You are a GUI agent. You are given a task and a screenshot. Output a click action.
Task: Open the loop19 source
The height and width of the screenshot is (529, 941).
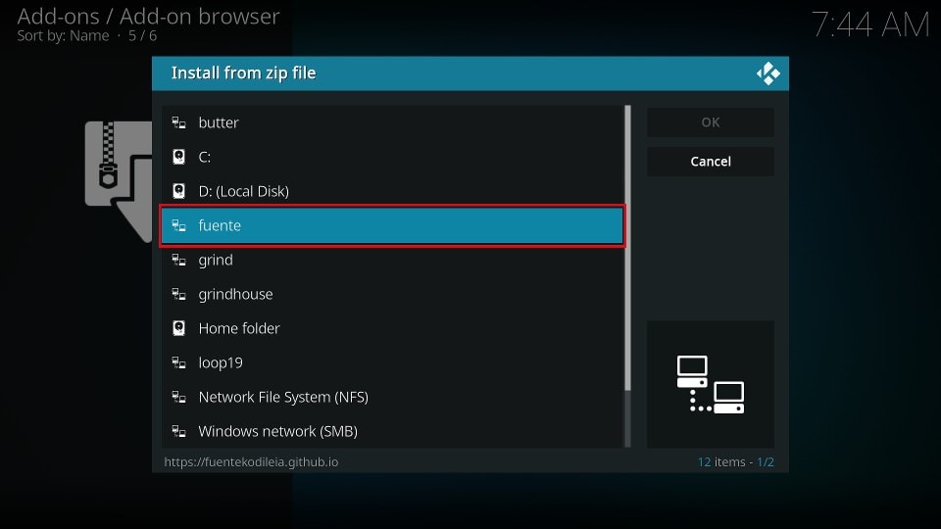pyautogui.click(x=392, y=362)
